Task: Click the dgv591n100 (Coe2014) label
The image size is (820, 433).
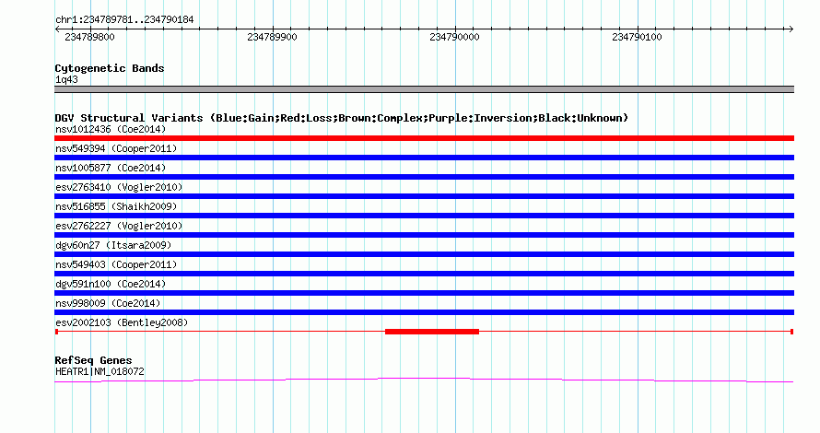Action: click(111, 284)
